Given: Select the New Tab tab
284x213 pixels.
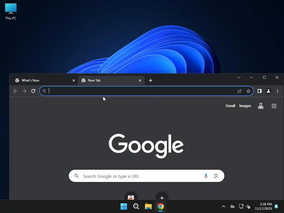Looking at the screenshot, I should tap(111, 80).
